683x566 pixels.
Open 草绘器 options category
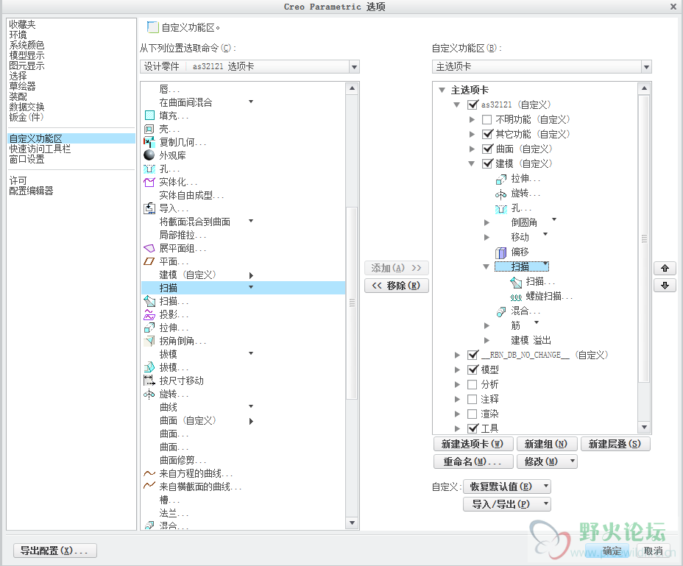[x=23, y=86]
